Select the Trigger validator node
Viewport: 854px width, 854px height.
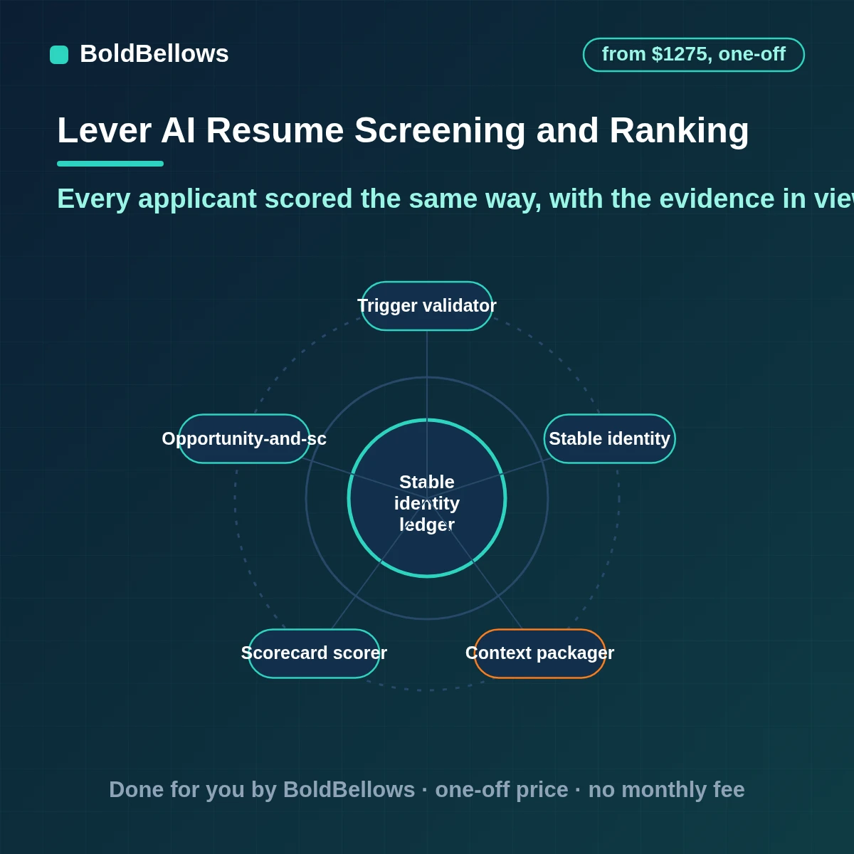[x=427, y=306]
